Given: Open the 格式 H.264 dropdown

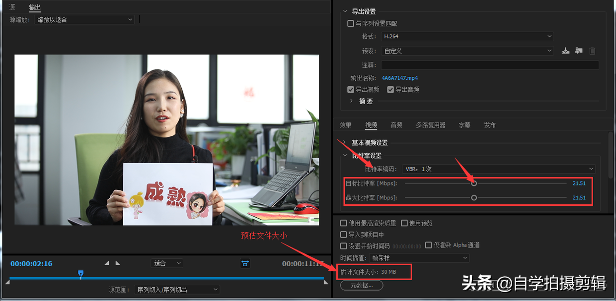Looking at the screenshot, I should coord(467,36).
